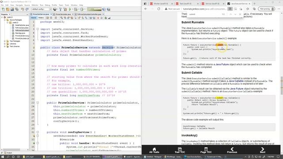Screen dimensions: 283x159
Task: Click the Find Selection magnifier icon in editor toolbar
Action: (x=61, y=18)
